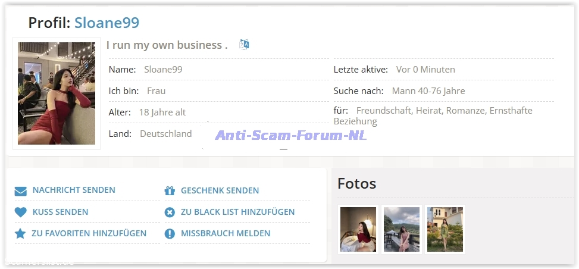Screen dimensions: 579x269
Task: Open the first thumbnail under Fotos
Action: click(358, 229)
